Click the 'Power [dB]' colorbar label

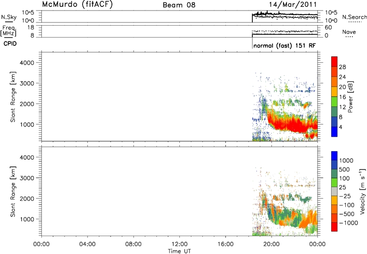point(350,97)
